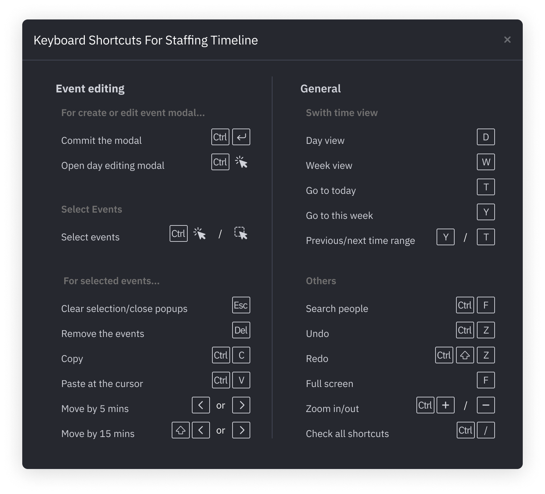Click the Y key beside Go to this week

(x=486, y=212)
